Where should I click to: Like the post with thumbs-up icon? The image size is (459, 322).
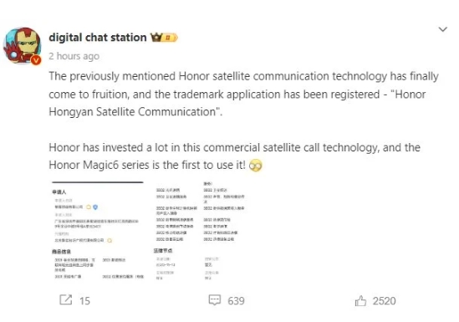pos(360,300)
